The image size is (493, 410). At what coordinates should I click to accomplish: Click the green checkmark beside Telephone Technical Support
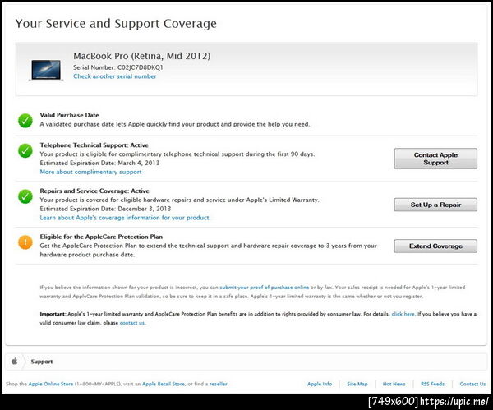point(25,151)
